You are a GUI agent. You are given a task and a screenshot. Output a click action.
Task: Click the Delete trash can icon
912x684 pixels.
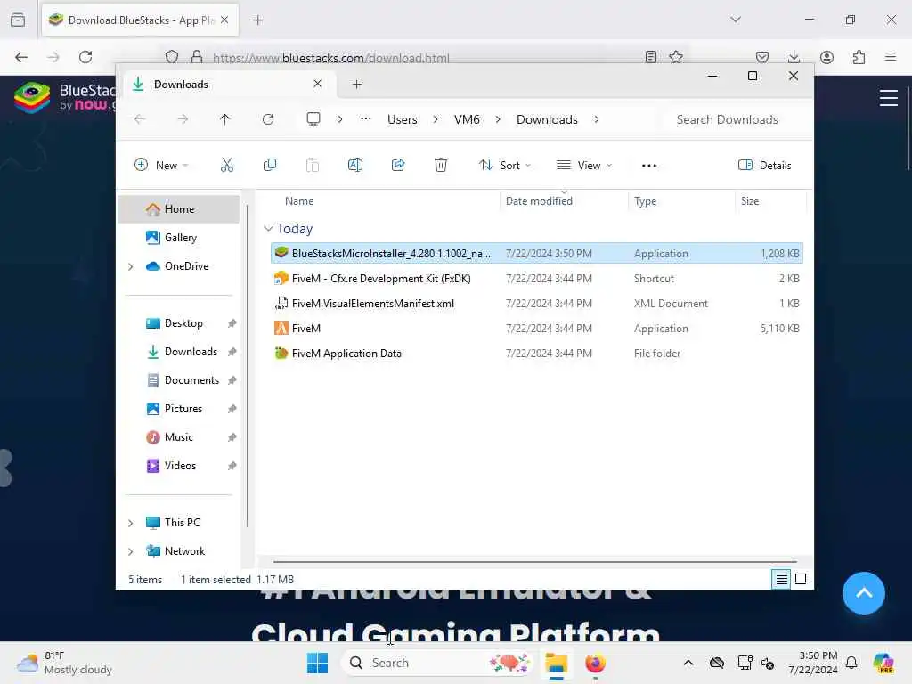[441, 165]
